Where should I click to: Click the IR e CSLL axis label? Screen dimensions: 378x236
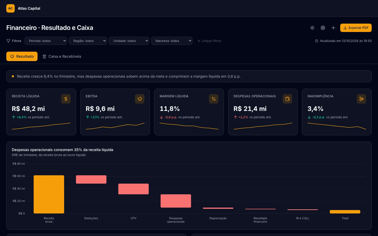point(303,218)
